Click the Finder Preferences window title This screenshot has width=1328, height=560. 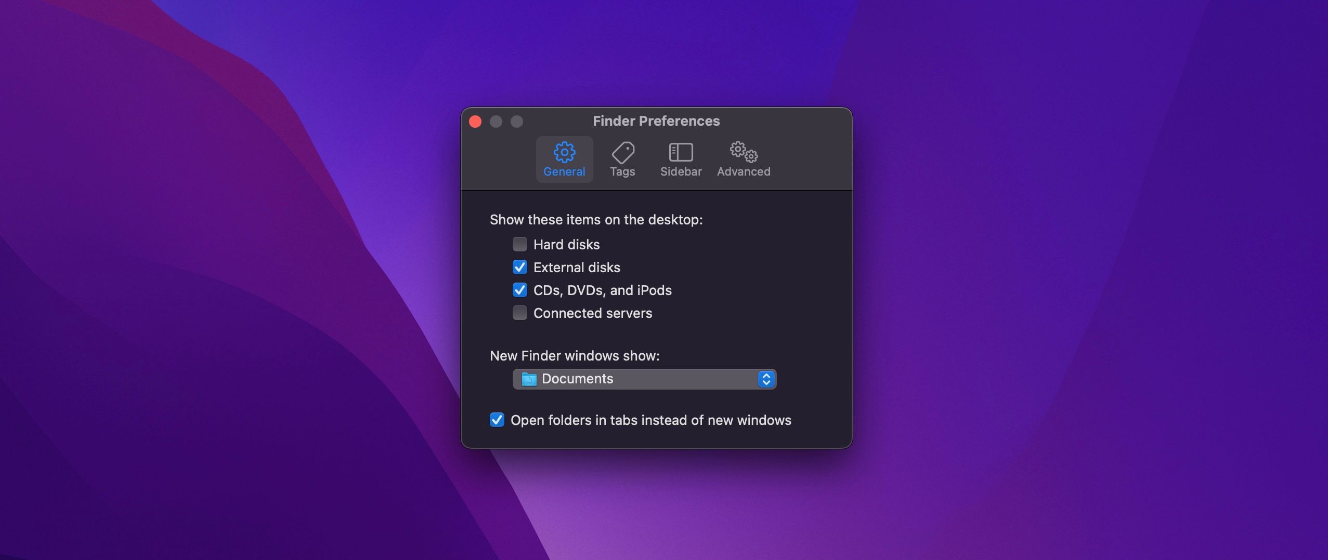click(656, 121)
